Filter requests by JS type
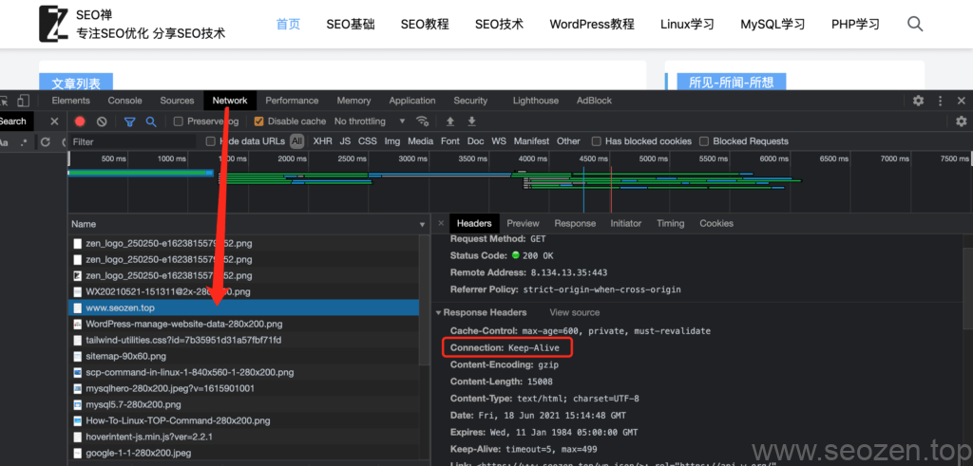 click(x=345, y=141)
